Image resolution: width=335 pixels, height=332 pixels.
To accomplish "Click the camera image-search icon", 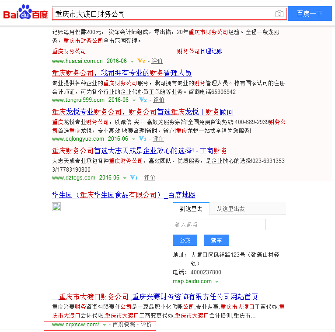I will coord(279,14).
